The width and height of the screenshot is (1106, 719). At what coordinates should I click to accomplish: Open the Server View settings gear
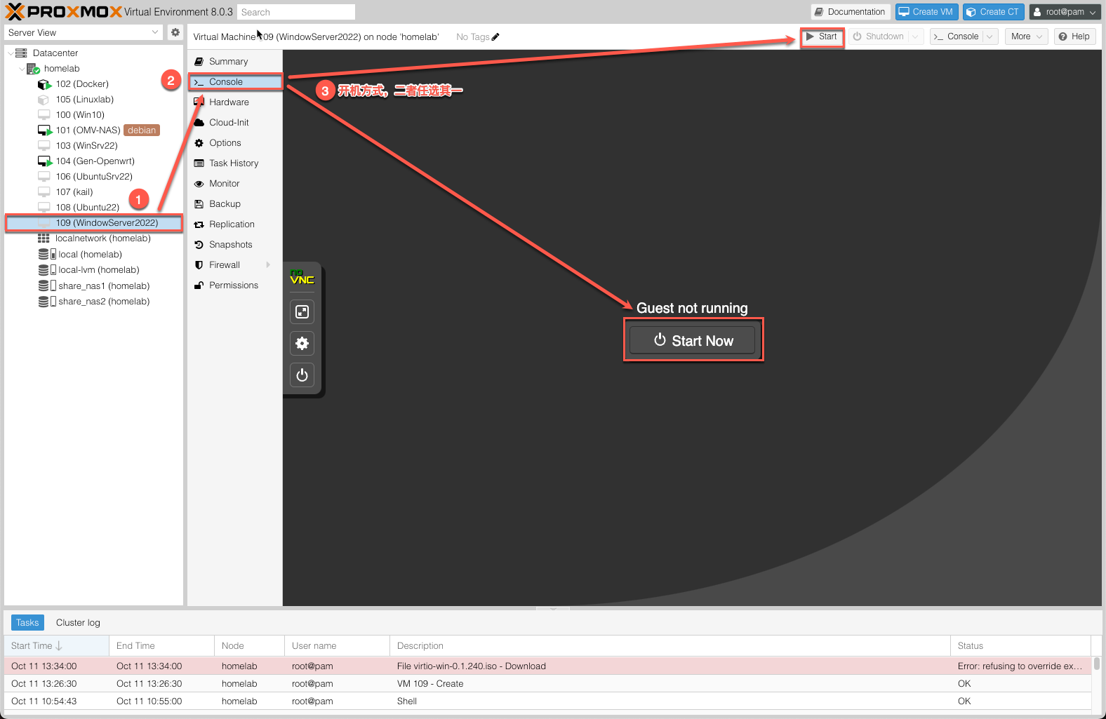pos(175,32)
